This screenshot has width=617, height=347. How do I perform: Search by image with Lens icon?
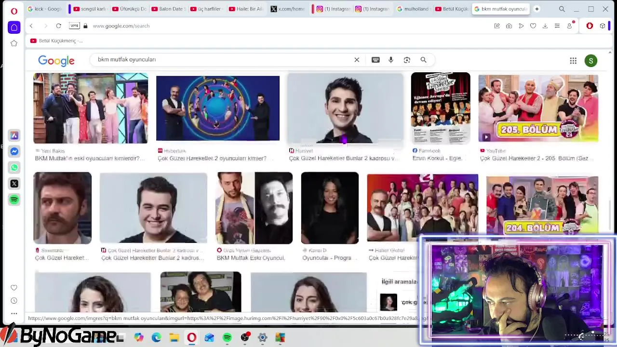point(407,60)
